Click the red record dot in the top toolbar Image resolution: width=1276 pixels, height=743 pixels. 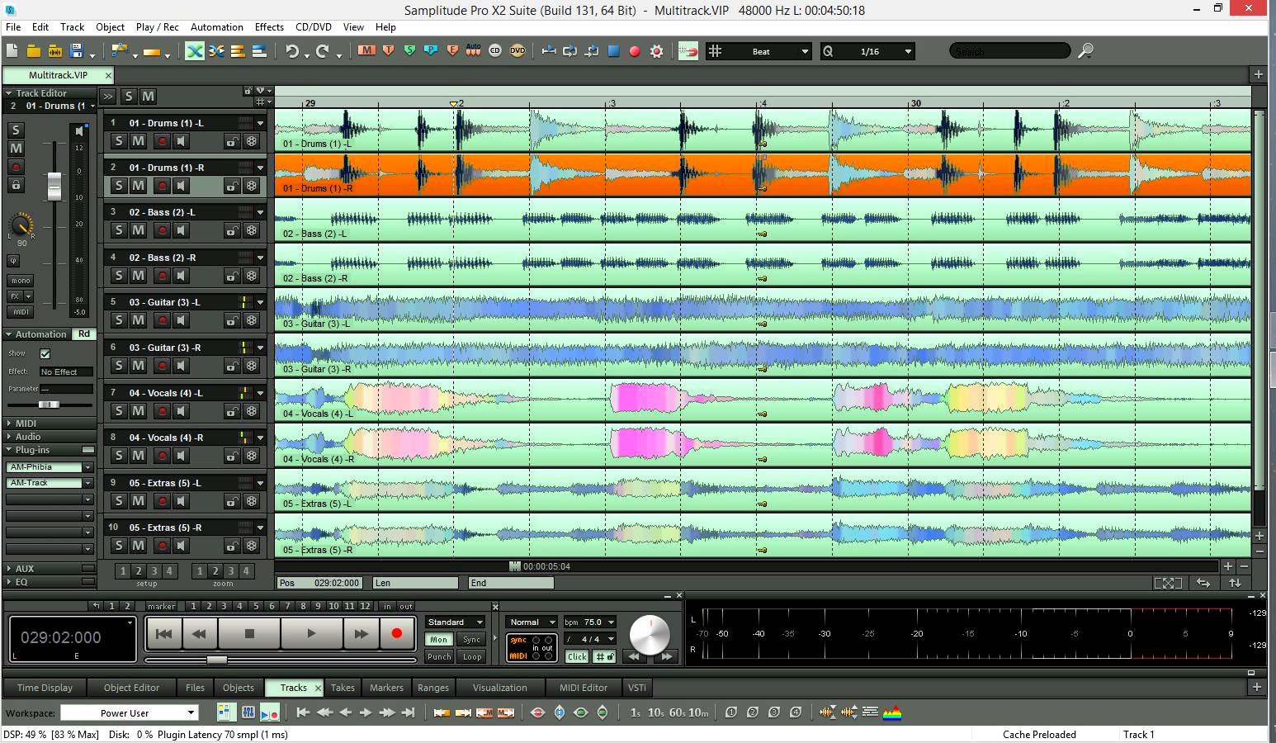[635, 51]
